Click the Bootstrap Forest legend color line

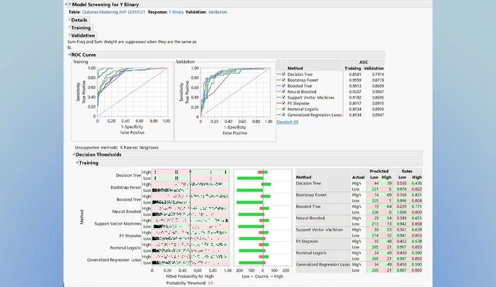[x=279, y=80]
